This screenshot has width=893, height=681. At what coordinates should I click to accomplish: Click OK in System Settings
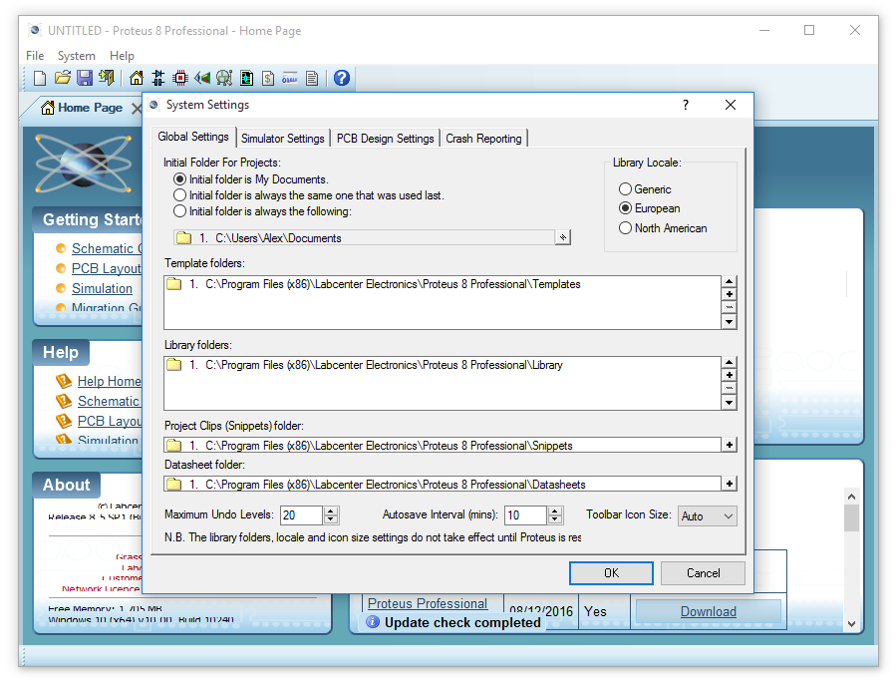611,573
